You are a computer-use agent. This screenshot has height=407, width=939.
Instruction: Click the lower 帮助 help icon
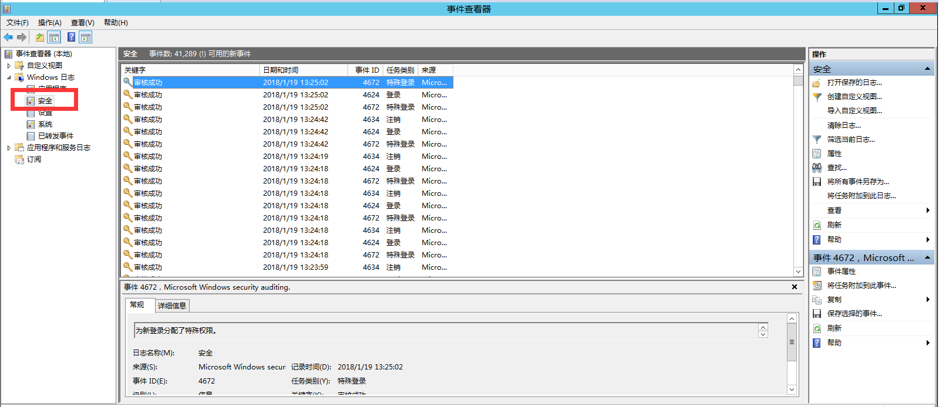pyautogui.click(x=817, y=343)
